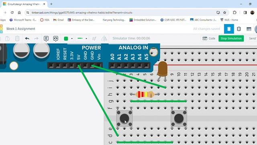Viewport: 257px width, 145px height.
Task: Click the Arduino A5 analog pin
Action: [146, 66]
